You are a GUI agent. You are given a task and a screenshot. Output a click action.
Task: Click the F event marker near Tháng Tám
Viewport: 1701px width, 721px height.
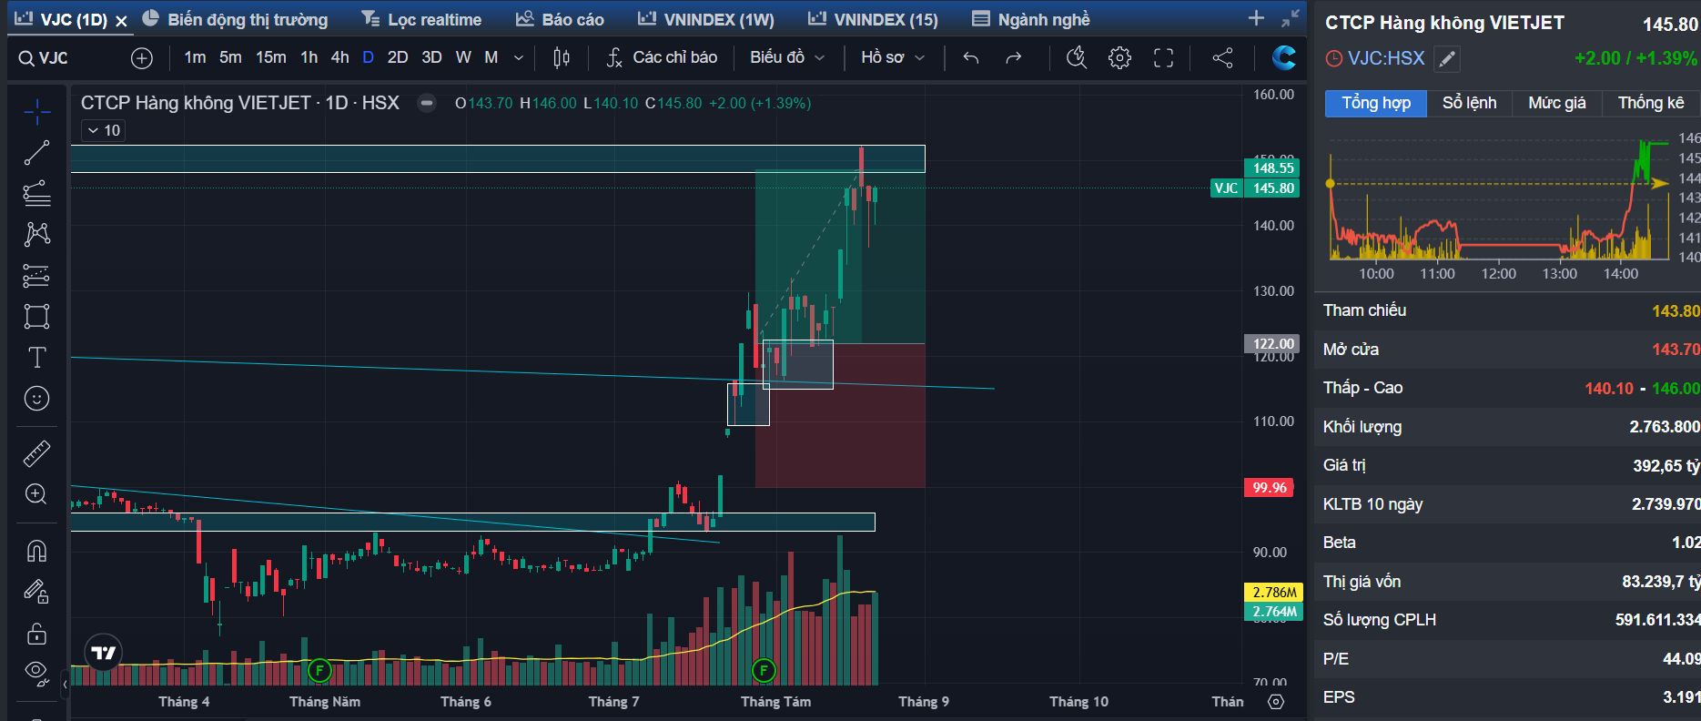764,671
